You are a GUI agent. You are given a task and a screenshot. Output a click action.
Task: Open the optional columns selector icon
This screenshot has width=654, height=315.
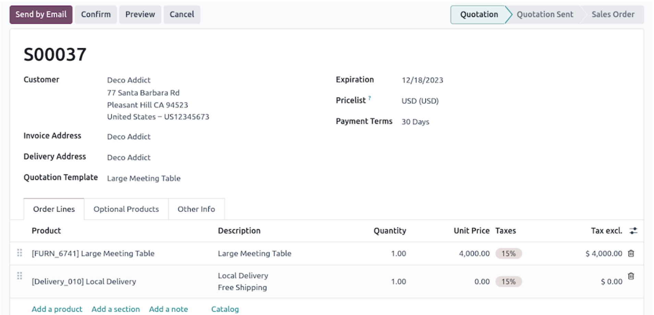click(x=633, y=231)
